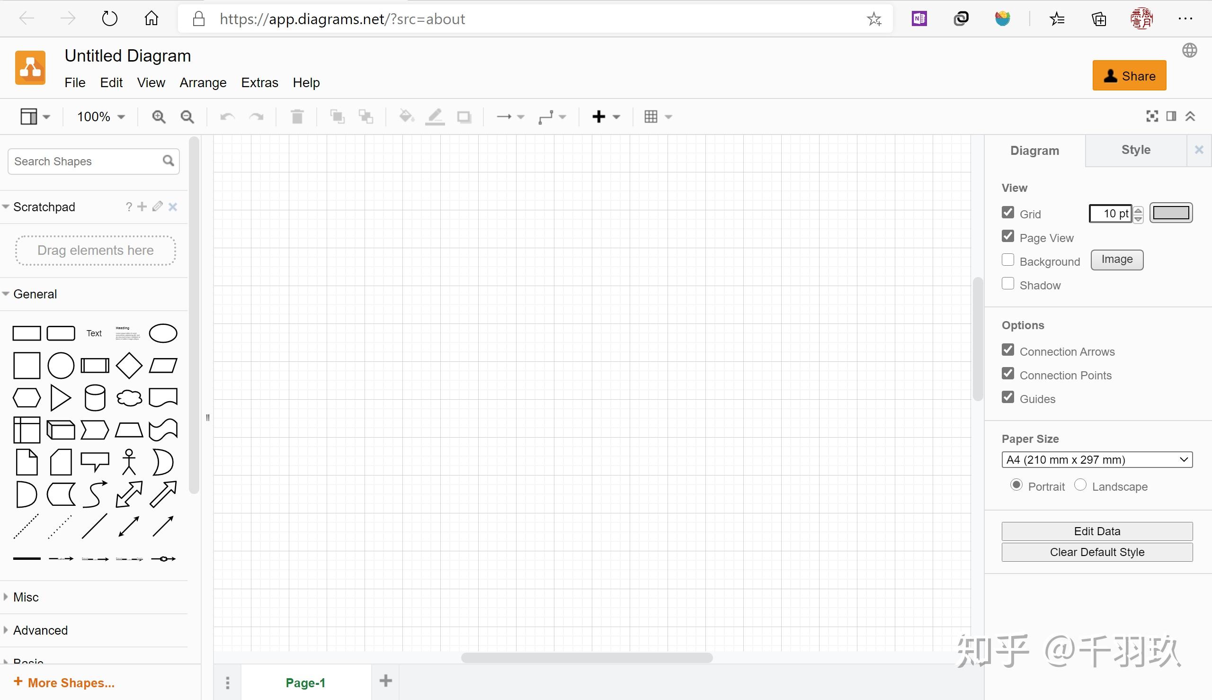Click the Zoom Out magnifier icon
The width and height of the screenshot is (1212, 700).
(187, 117)
